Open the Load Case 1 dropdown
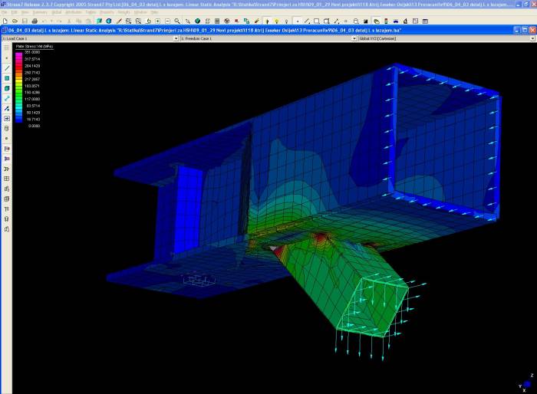Image resolution: width=537 pixels, height=394 pixels. pos(174,38)
